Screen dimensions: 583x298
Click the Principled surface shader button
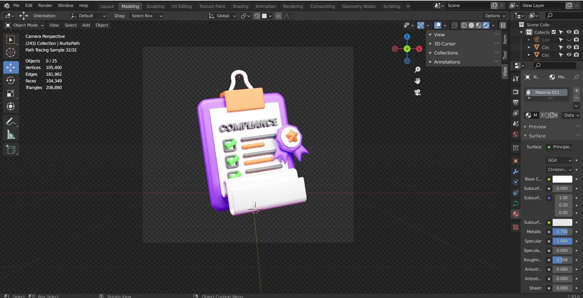click(559, 147)
